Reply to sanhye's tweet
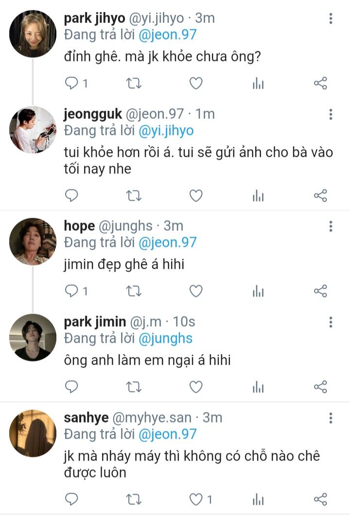The image size is (350, 515). 71,499
